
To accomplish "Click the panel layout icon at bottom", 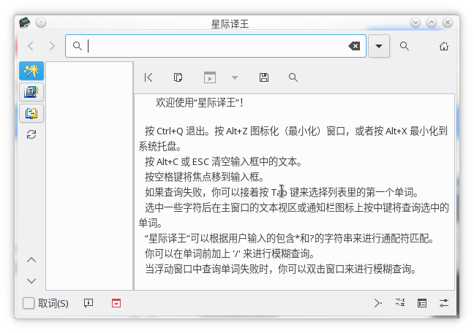I will coord(422,303).
